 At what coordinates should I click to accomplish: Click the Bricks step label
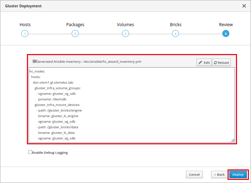(175, 24)
